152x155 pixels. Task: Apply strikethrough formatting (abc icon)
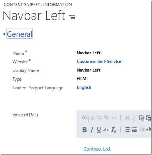pyautogui.click(x=106, y=130)
